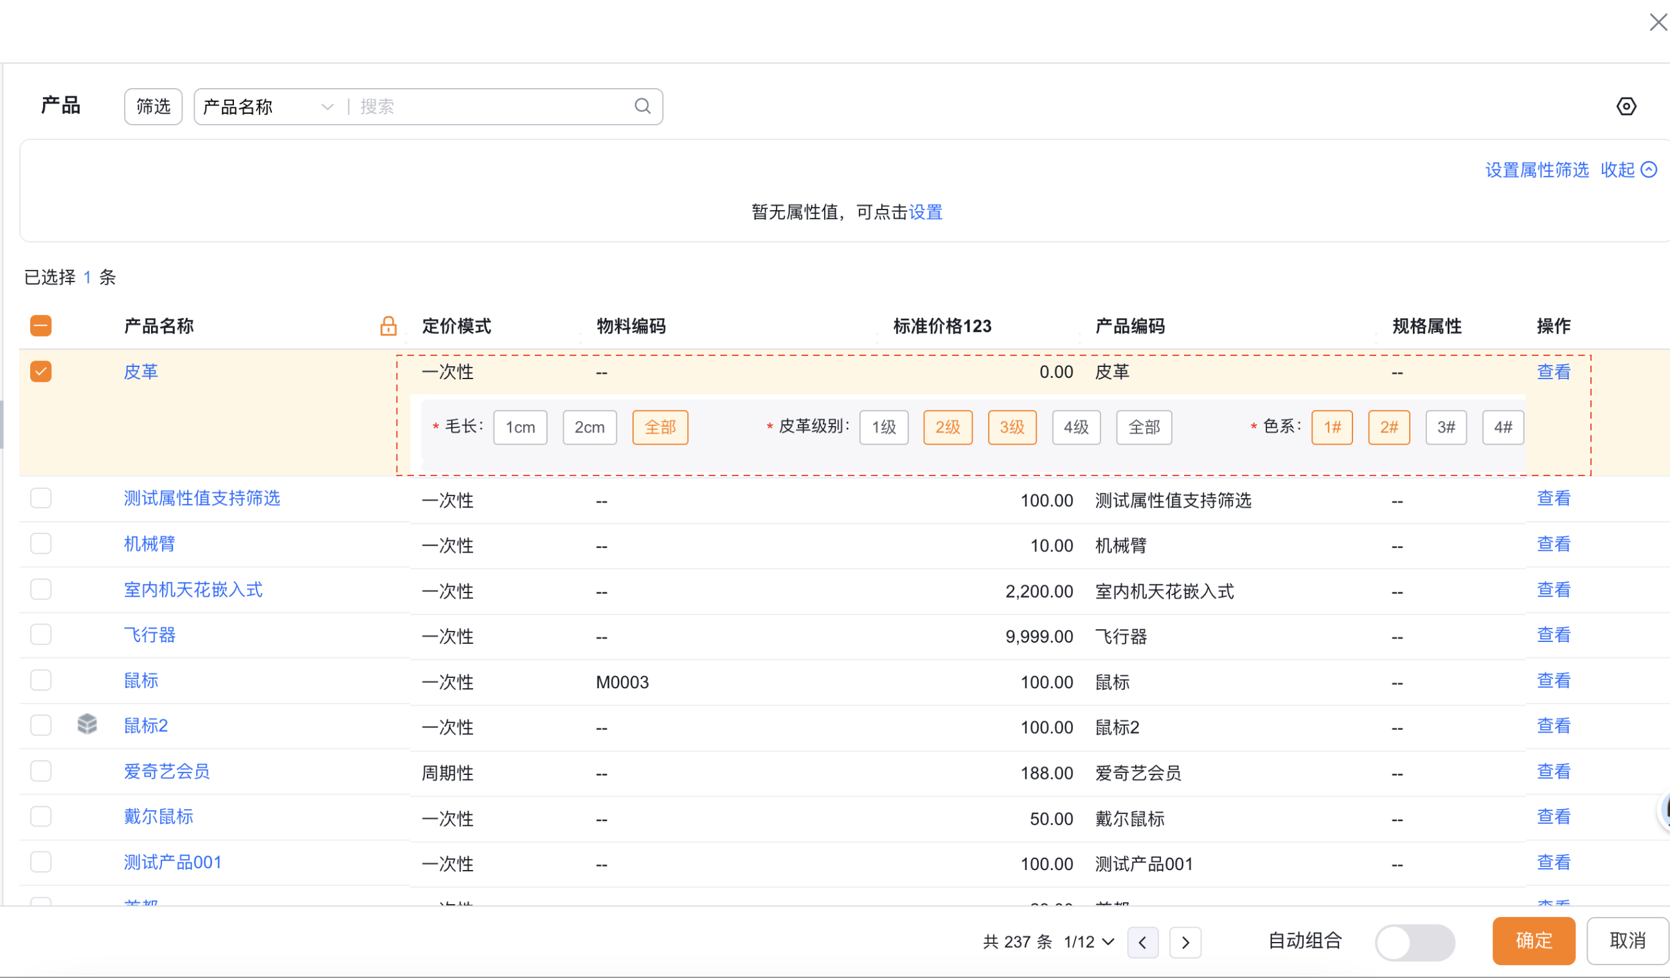
Task: Collapse the attribute filter panel with 收起
Action: coord(1628,170)
